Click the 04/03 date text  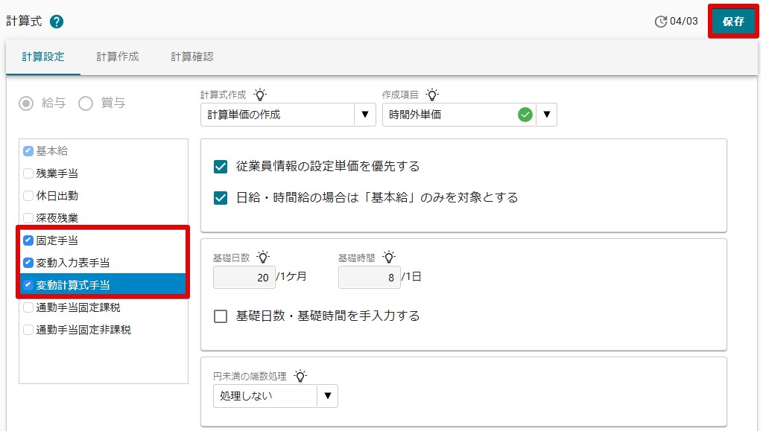[x=684, y=22]
